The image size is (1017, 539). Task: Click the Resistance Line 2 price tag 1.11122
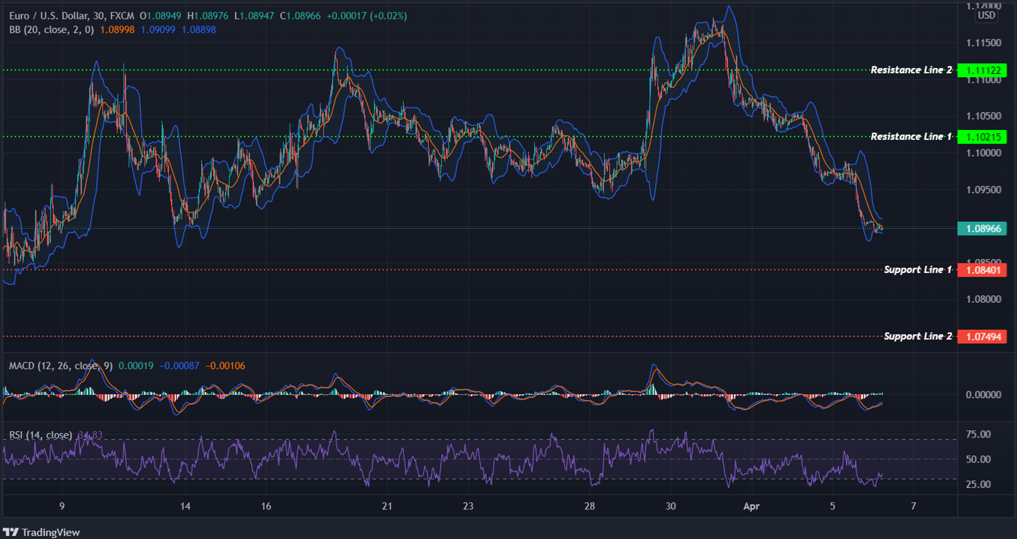pyautogui.click(x=983, y=70)
